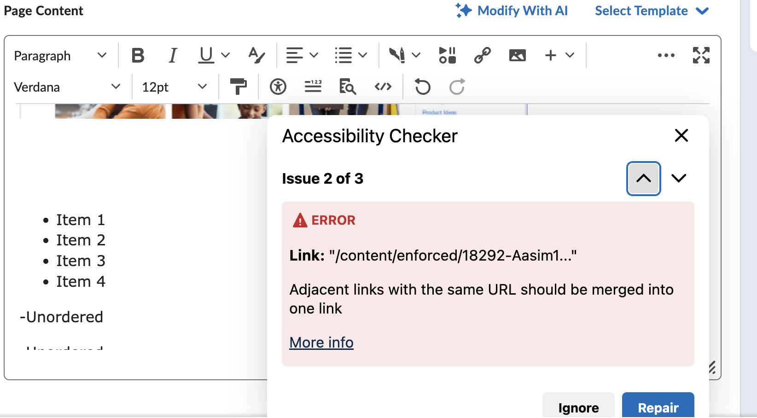This screenshot has width=757, height=418.
Task: Toggle fullscreen editor mode
Action: (x=701, y=55)
